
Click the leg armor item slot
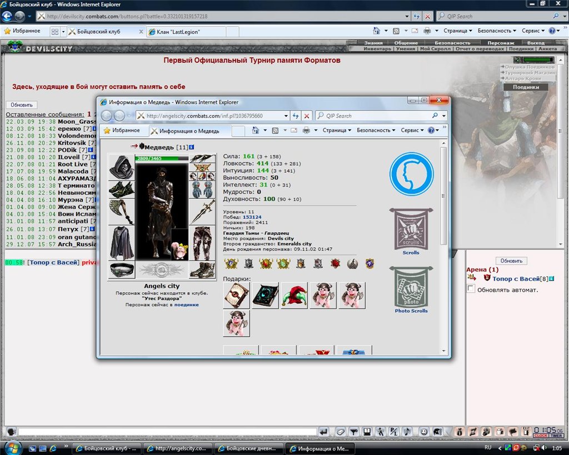[202, 243]
